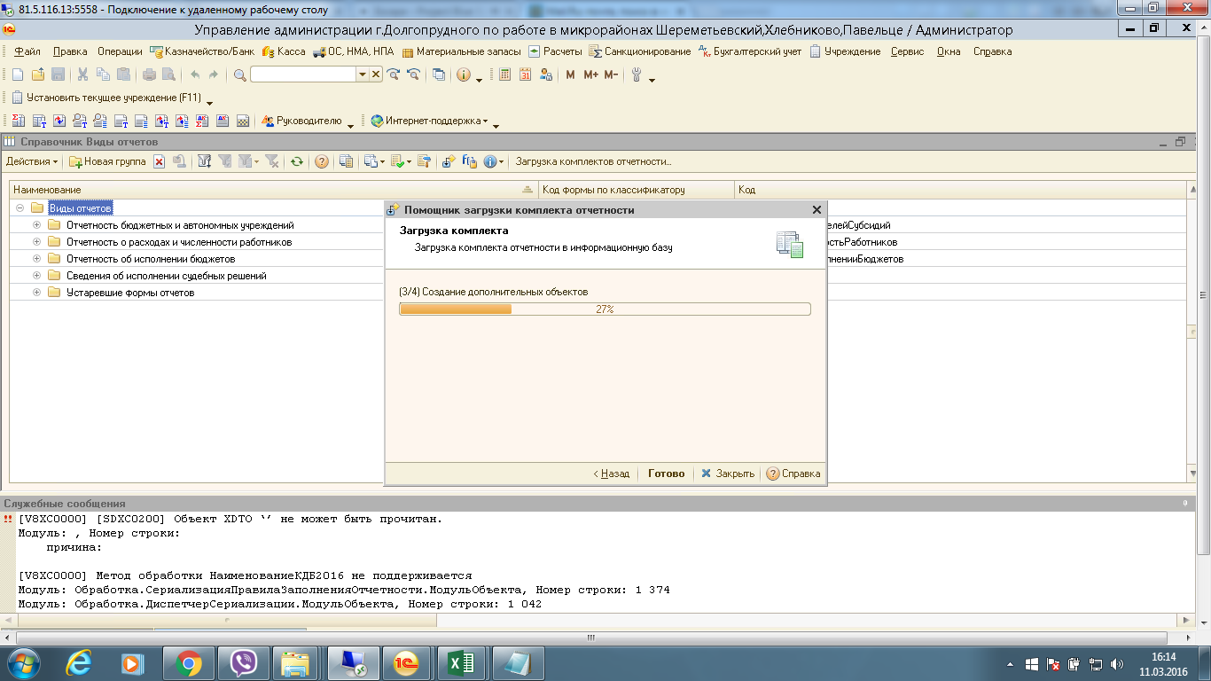This screenshot has width=1211, height=681.
Task: Open the Сервис menu
Action: 907,51
